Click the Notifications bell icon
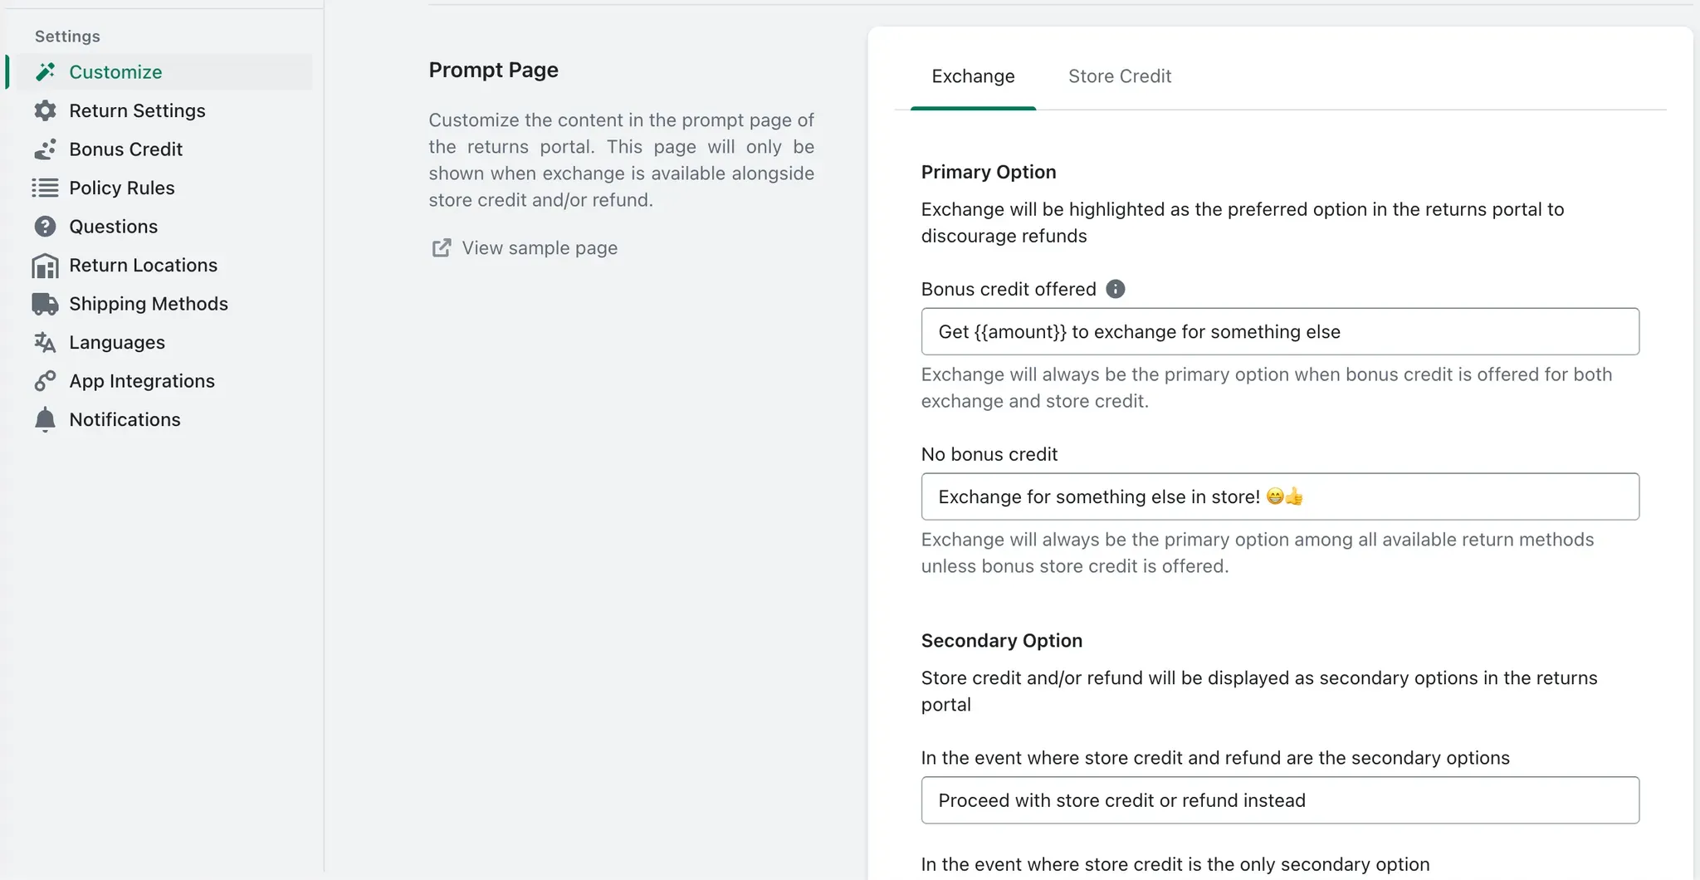The height and width of the screenshot is (880, 1700). pos(46,419)
